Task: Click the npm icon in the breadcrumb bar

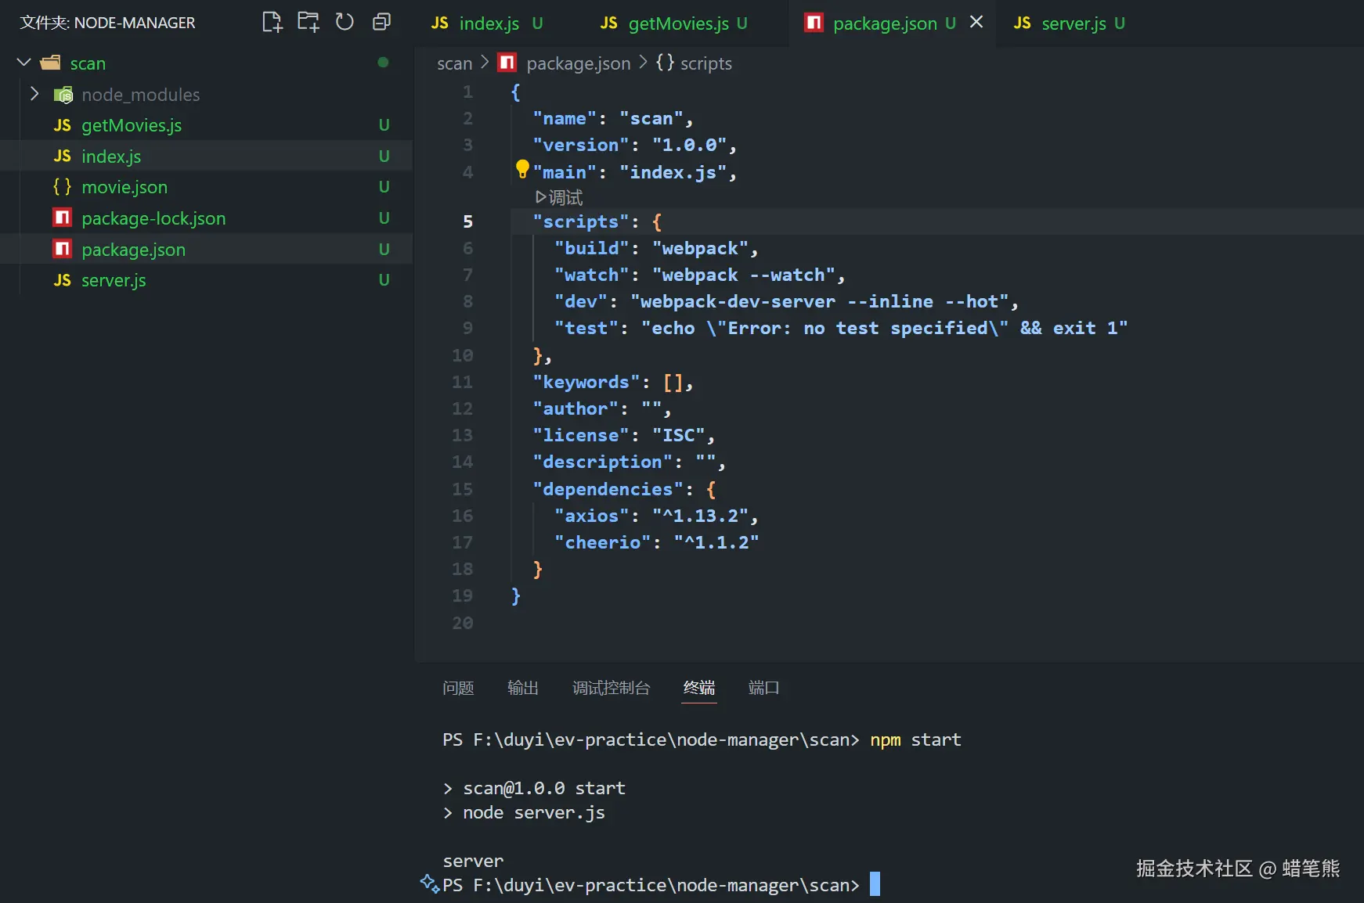Action: (507, 63)
